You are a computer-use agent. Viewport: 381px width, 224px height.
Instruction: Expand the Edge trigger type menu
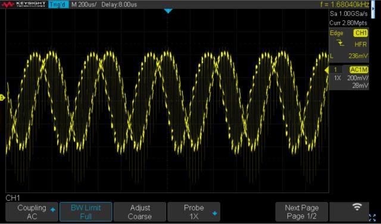tap(336, 33)
